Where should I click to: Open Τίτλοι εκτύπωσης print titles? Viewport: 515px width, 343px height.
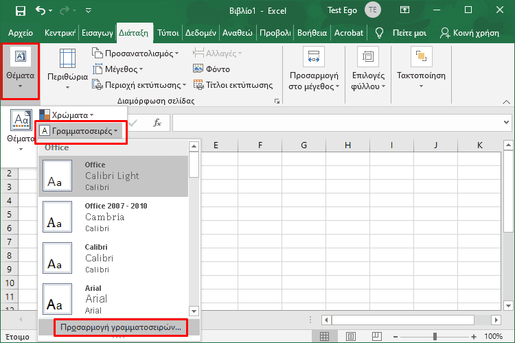coord(233,85)
